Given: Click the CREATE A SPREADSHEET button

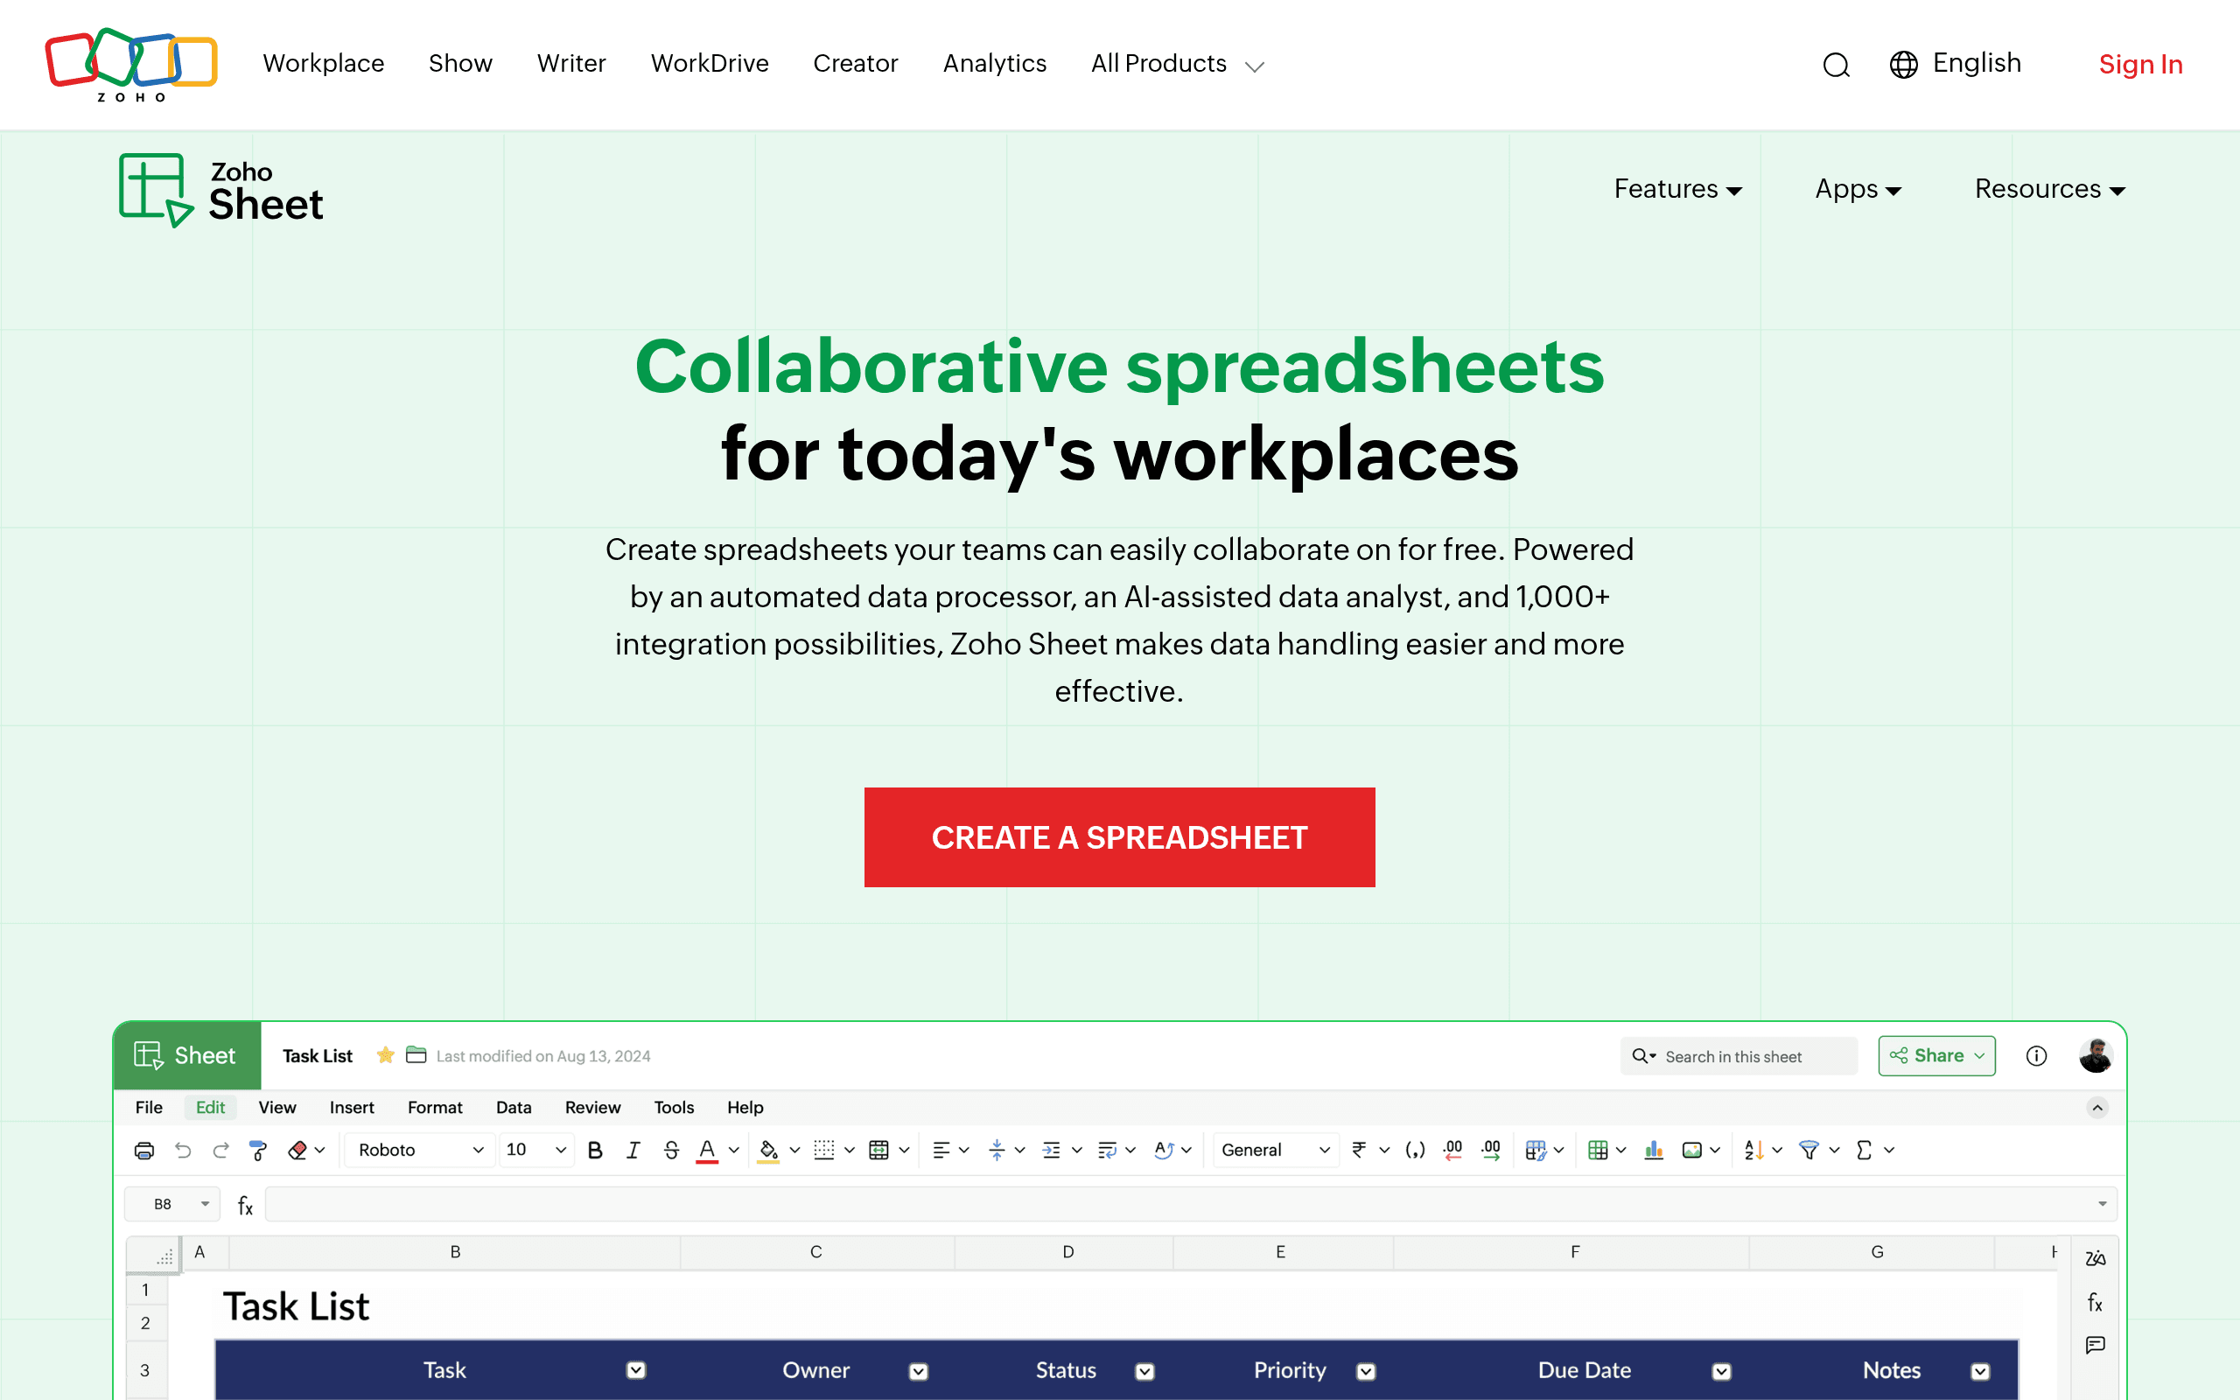Looking at the screenshot, I should pyautogui.click(x=1119, y=837).
